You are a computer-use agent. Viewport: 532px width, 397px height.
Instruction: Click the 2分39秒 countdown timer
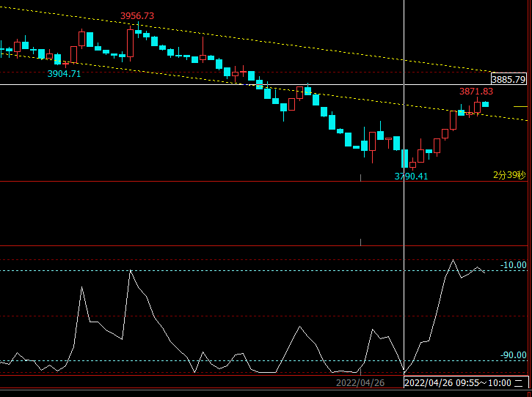[509, 175]
